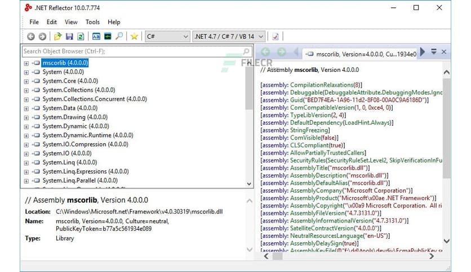Expand the System.Data node
471x272 pixels.
point(26,108)
